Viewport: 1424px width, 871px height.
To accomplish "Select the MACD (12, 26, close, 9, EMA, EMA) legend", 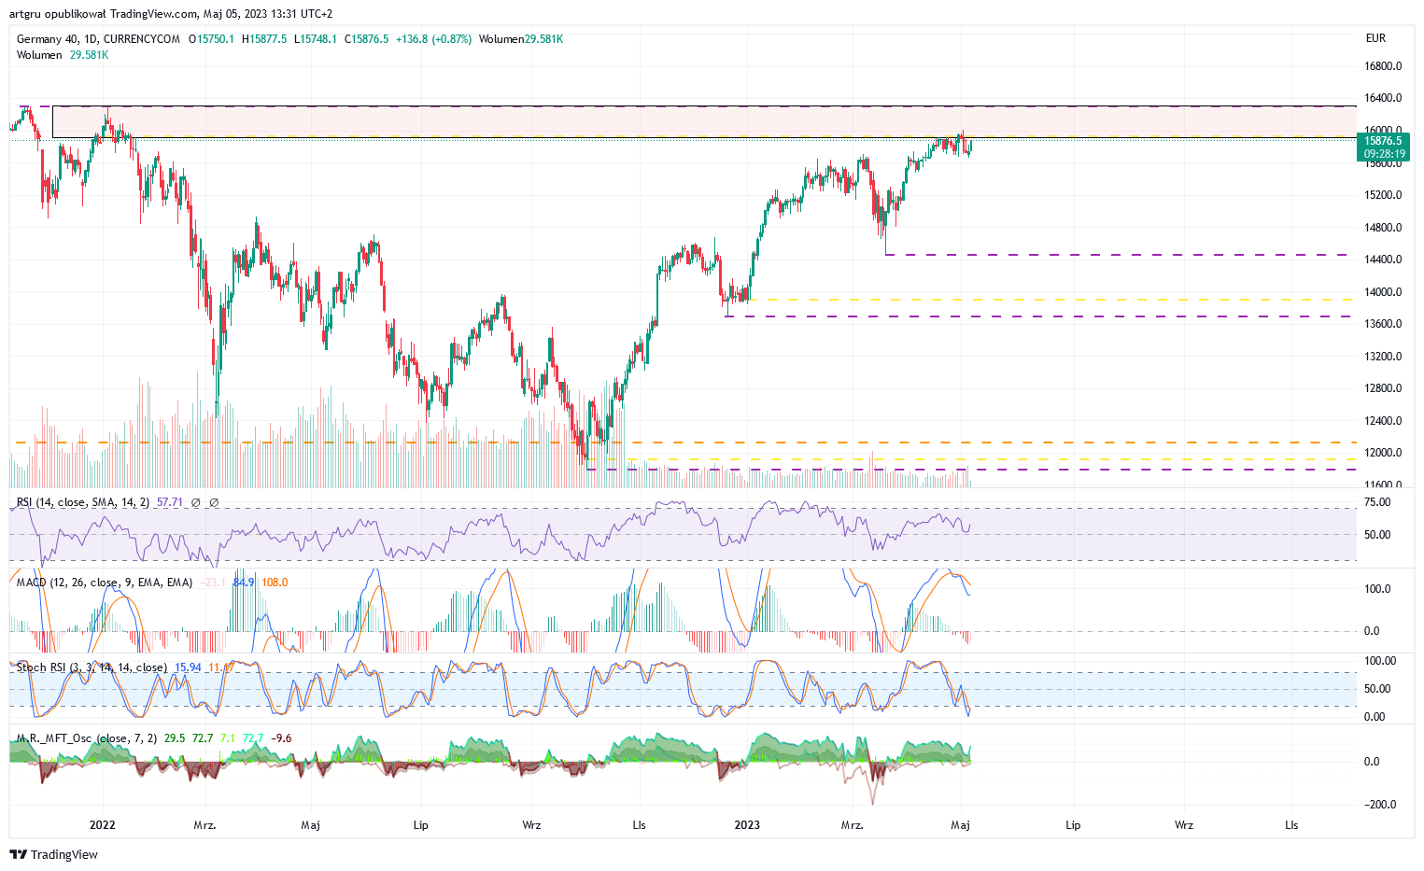I will click(105, 583).
